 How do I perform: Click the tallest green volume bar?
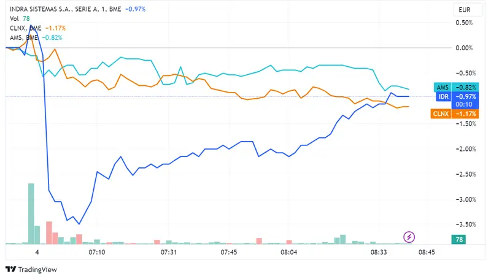(31, 213)
